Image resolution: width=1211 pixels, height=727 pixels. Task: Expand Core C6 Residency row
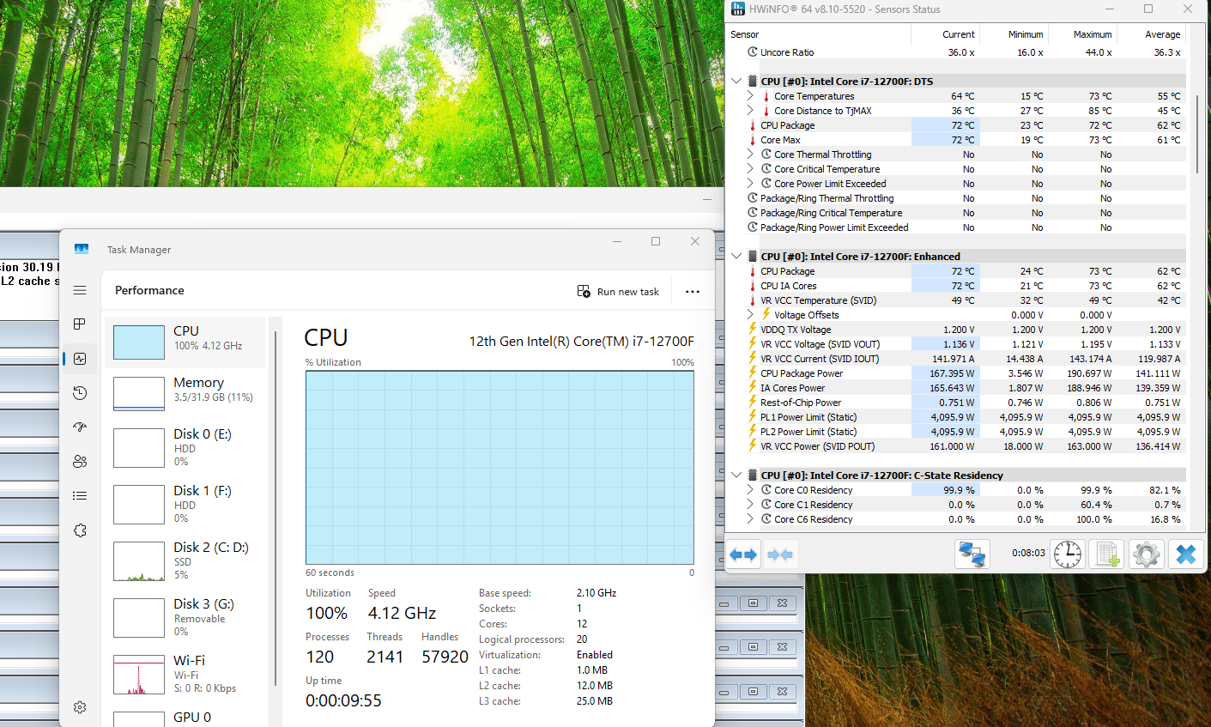(750, 519)
